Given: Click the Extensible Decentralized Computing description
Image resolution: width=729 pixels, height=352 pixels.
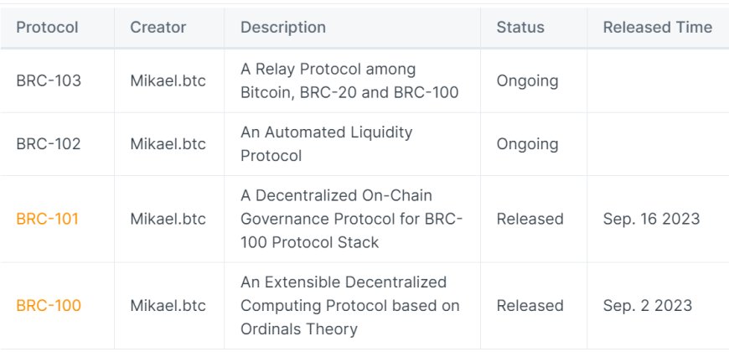Looking at the screenshot, I should click(350, 306).
